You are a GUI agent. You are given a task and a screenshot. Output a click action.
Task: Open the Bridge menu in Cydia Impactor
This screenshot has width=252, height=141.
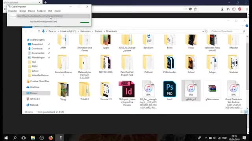pyautogui.click(x=23, y=11)
